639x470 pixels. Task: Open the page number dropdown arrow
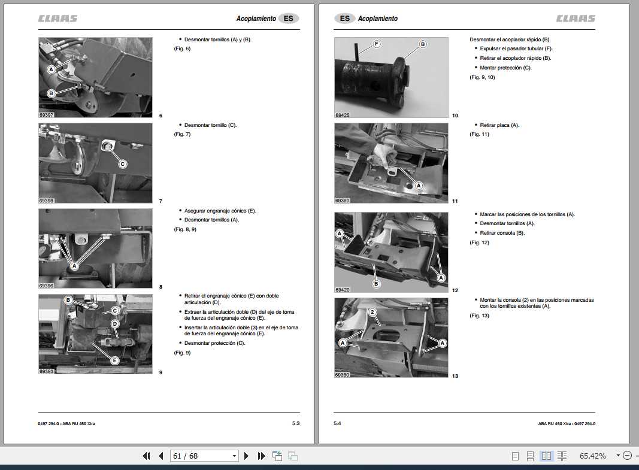point(234,456)
